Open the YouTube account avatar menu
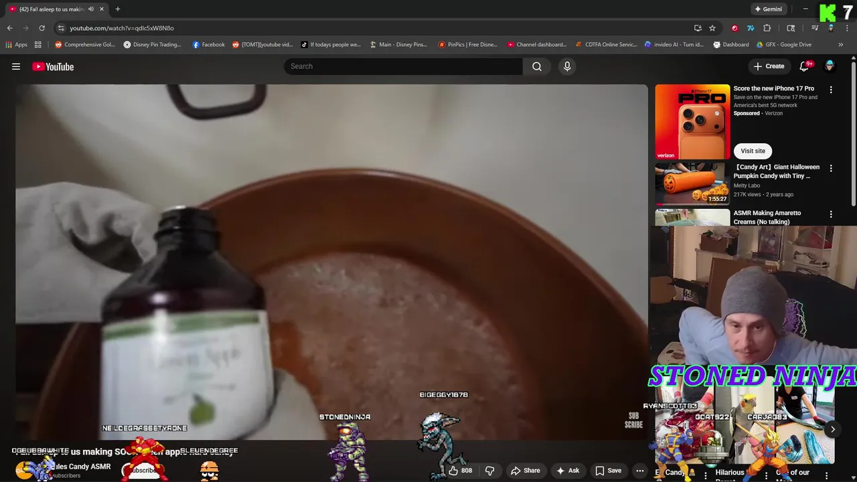Viewport: 857px width, 482px height. [x=830, y=66]
